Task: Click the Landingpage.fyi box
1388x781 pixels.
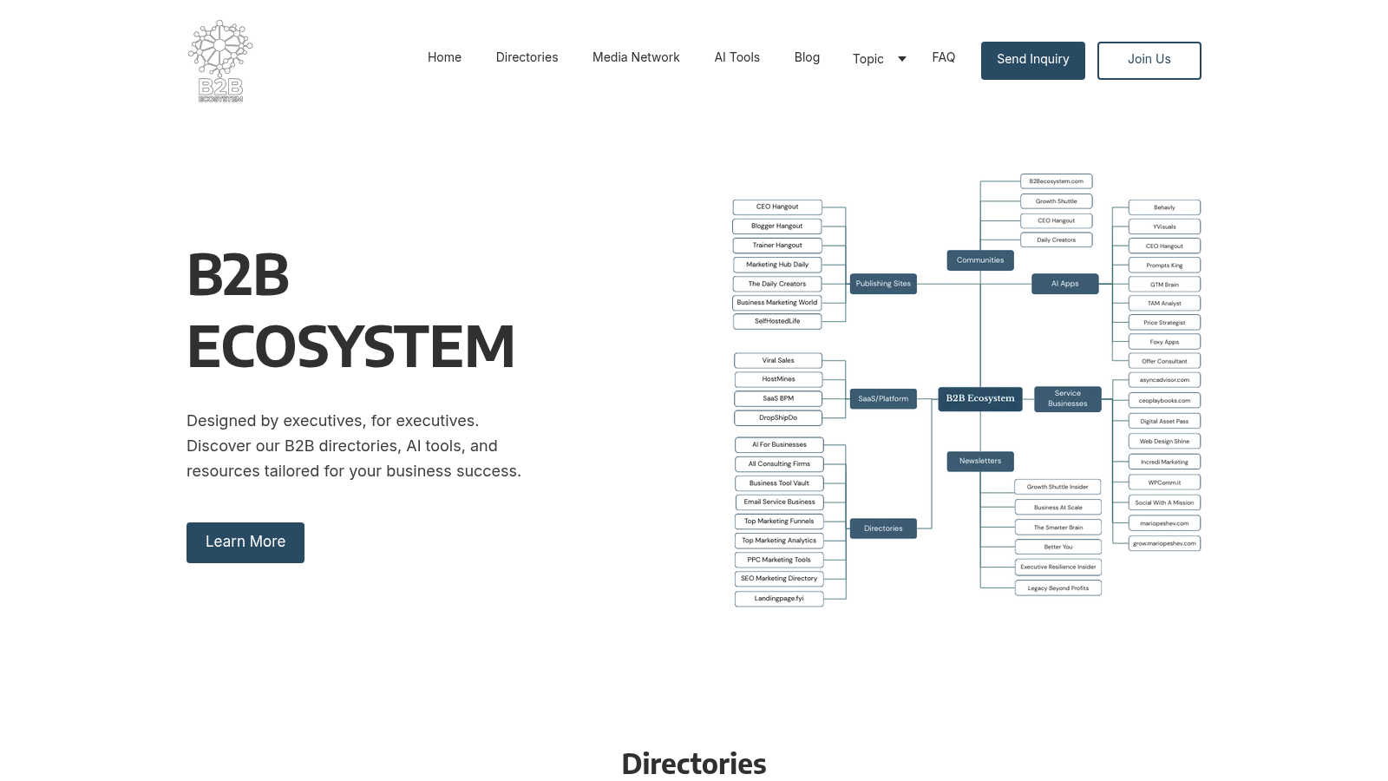Action: click(x=779, y=599)
